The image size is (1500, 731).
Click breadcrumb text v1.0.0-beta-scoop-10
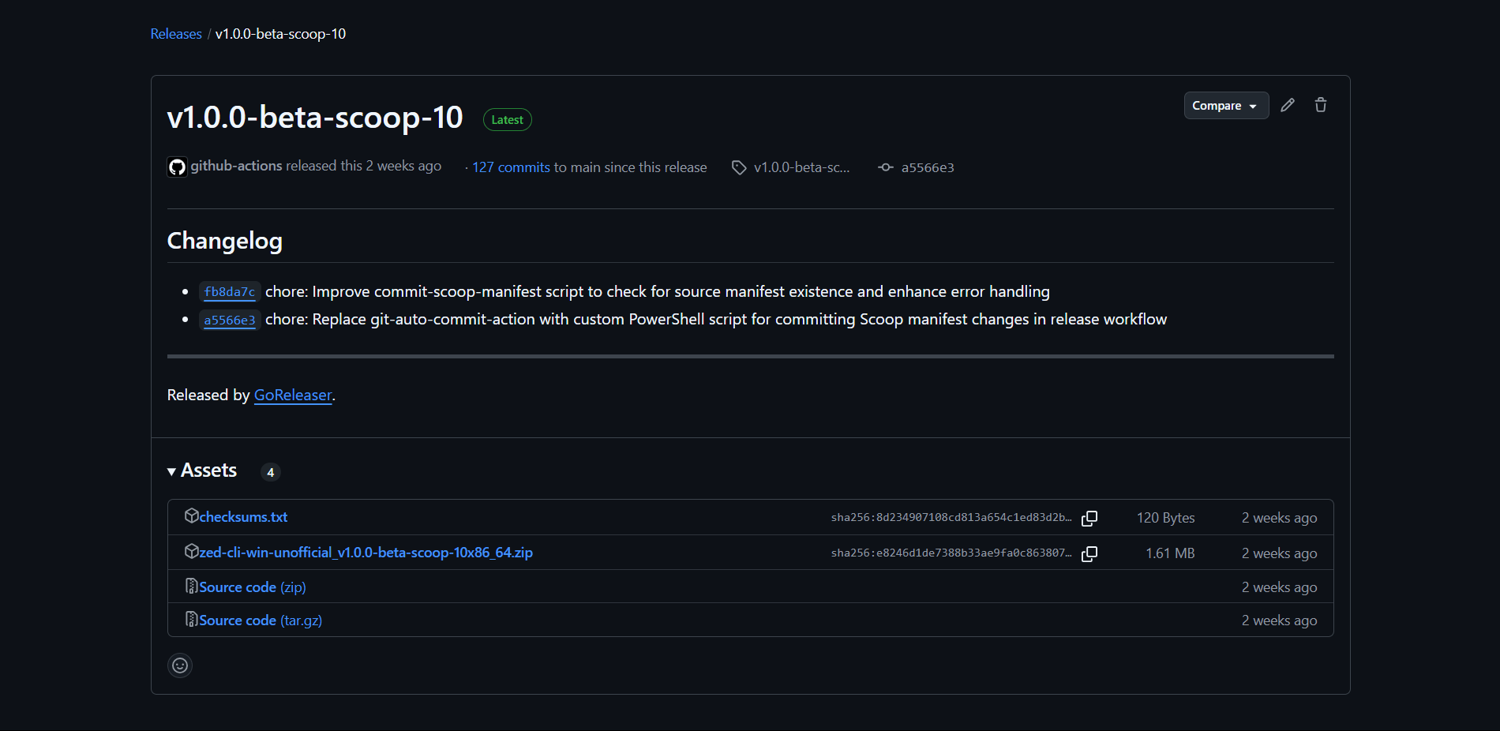click(x=280, y=34)
